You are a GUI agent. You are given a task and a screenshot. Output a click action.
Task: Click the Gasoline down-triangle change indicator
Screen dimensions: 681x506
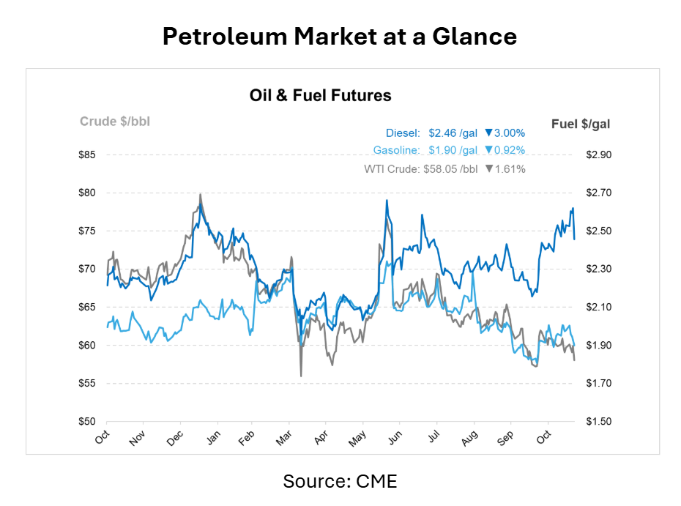(488, 151)
